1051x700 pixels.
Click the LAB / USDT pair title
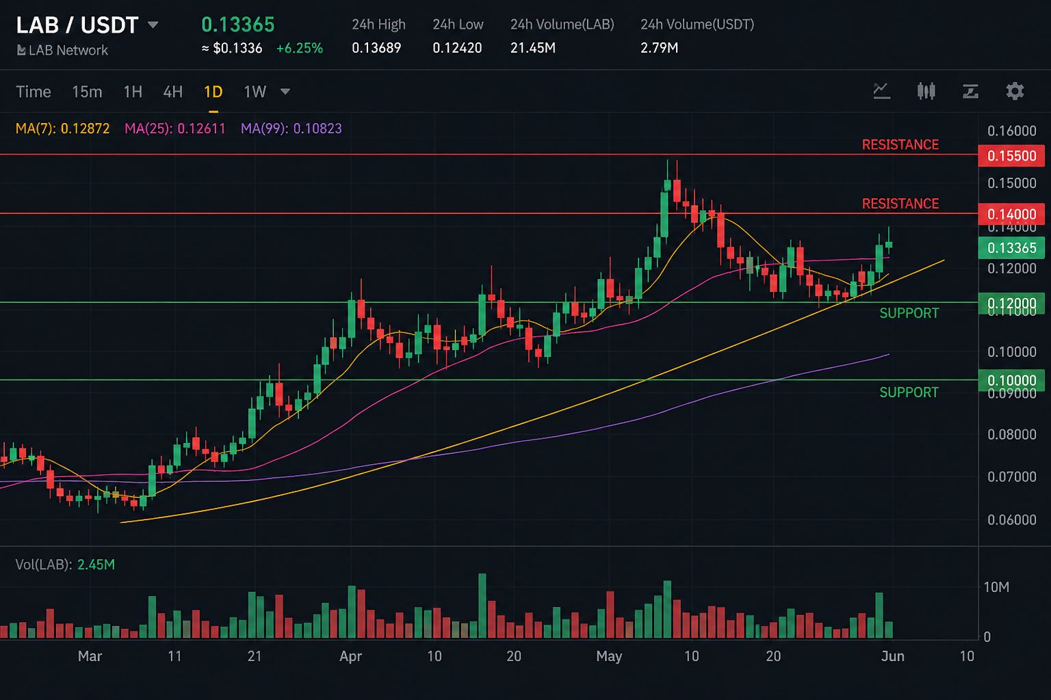(77, 25)
